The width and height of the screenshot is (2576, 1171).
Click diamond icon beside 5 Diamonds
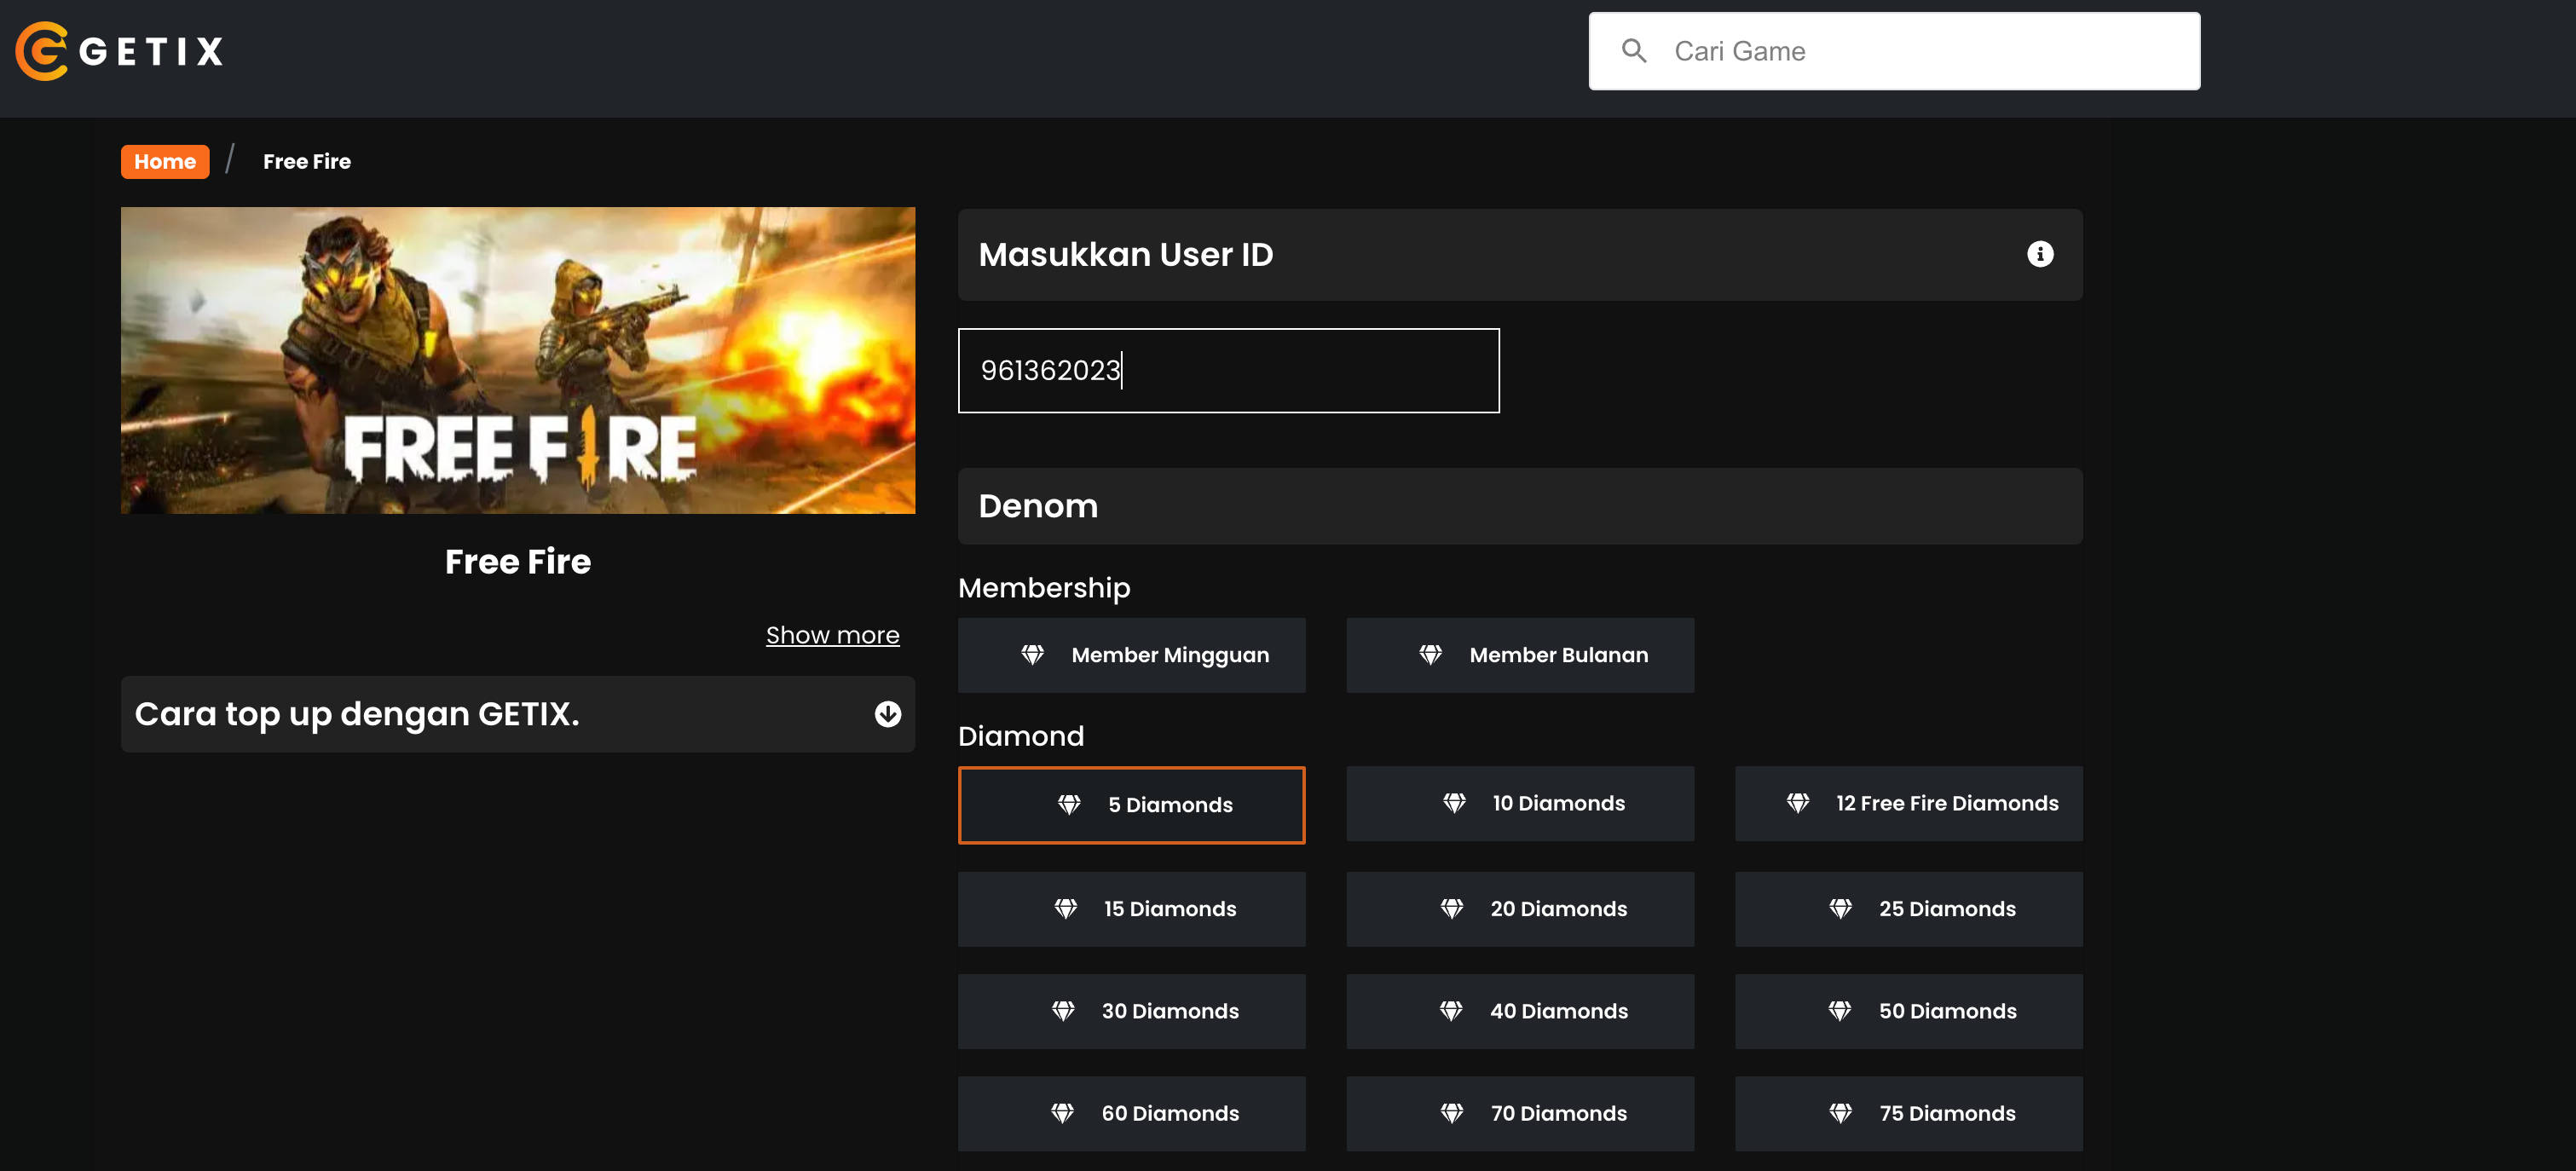pyautogui.click(x=1069, y=805)
